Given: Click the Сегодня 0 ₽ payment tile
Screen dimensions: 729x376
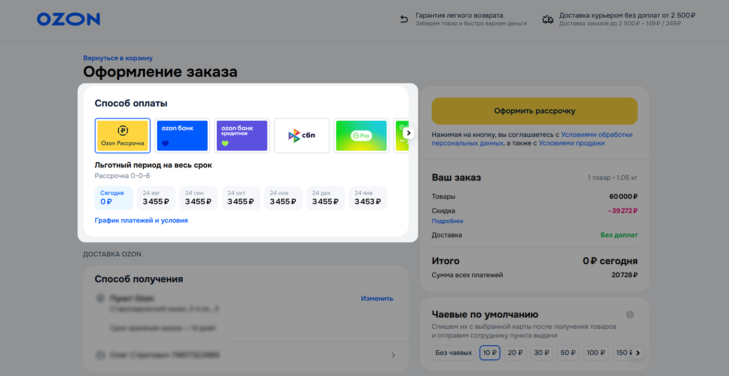Looking at the screenshot, I should click(114, 198).
